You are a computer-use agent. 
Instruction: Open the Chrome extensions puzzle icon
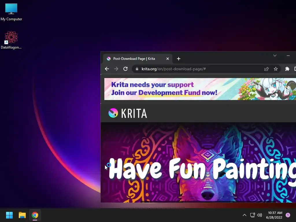[287, 69]
